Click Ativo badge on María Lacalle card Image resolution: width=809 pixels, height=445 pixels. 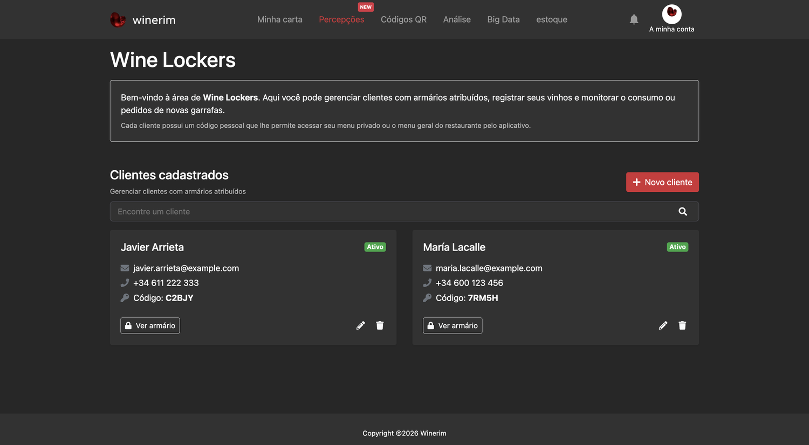(x=678, y=247)
